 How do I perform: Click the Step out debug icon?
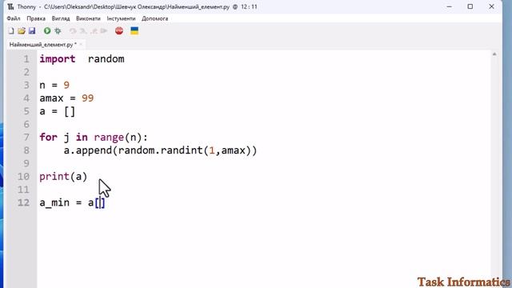(94, 31)
